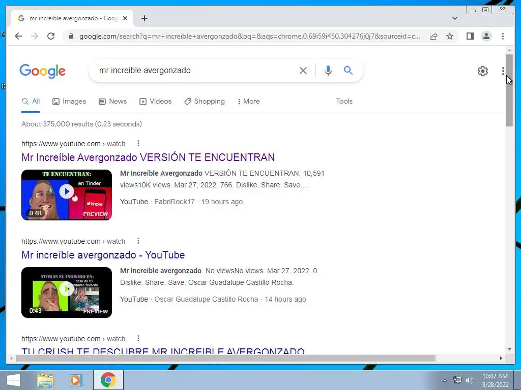Switch to News results

point(112,102)
